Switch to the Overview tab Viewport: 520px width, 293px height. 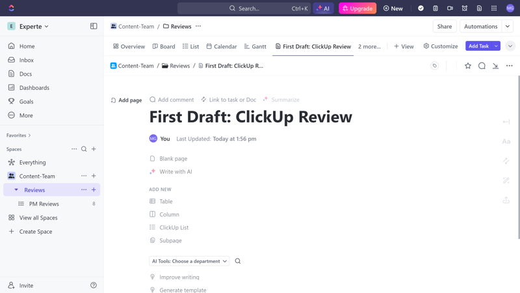129,46
